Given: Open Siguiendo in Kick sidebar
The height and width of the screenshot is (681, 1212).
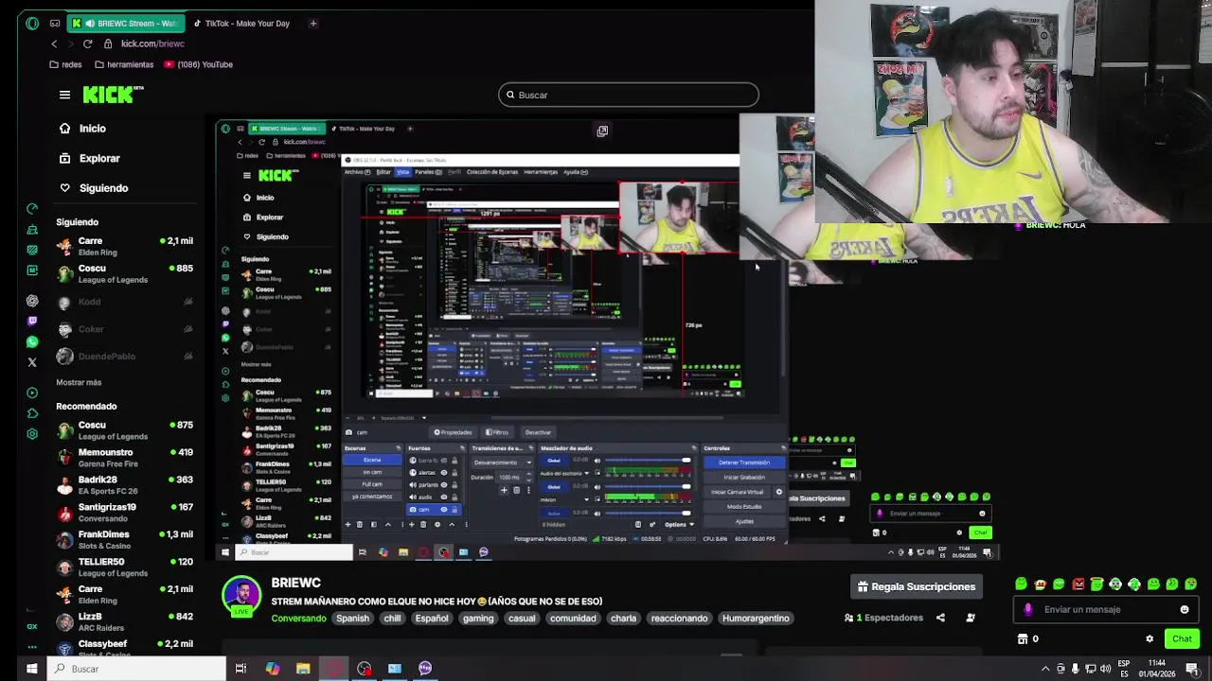Looking at the screenshot, I should [x=103, y=188].
